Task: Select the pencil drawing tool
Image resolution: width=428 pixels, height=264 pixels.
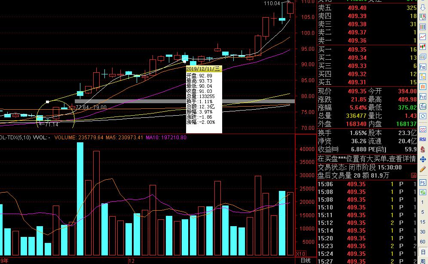Action: 422,169
